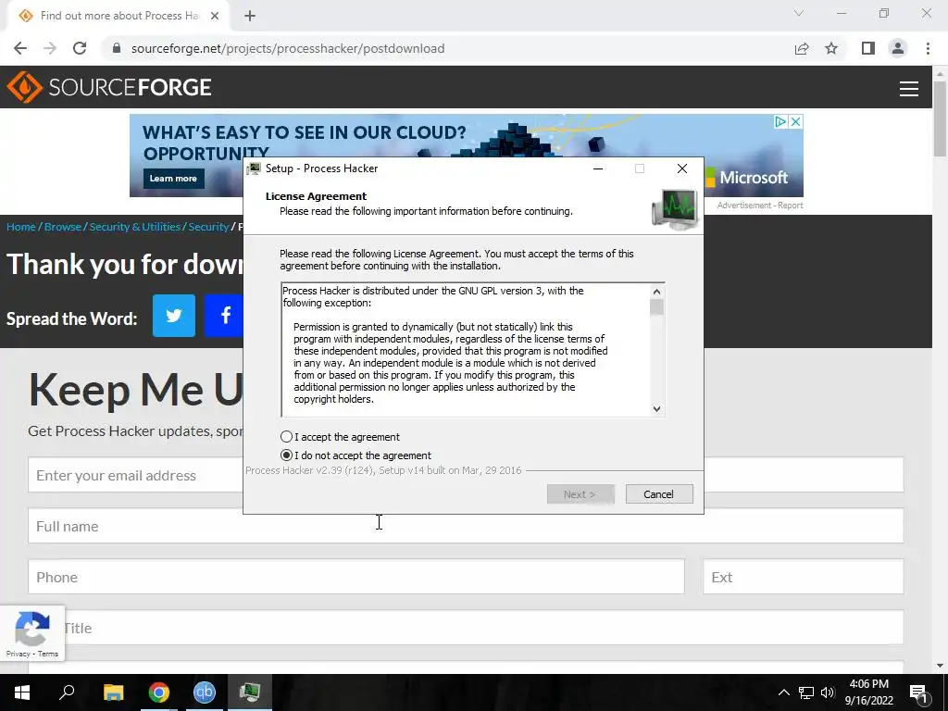Click page scrollbar thumb
This screenshot has width=948, height=711.
click(940, 118)
